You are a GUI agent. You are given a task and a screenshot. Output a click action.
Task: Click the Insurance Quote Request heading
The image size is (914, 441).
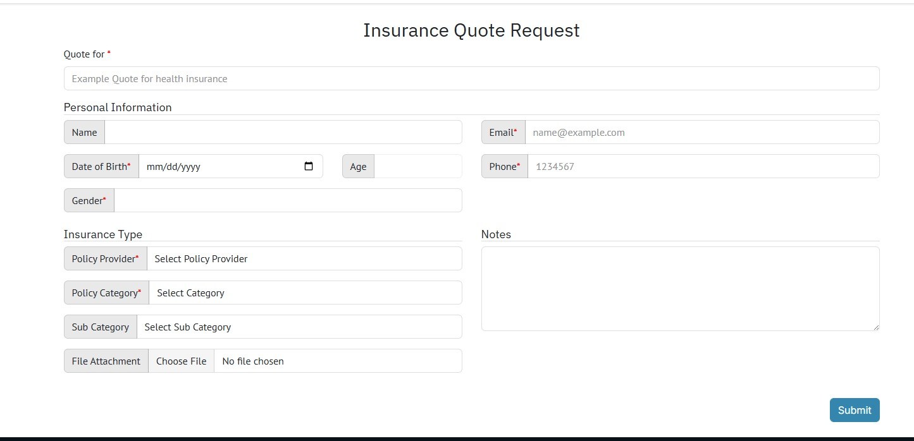471,30
